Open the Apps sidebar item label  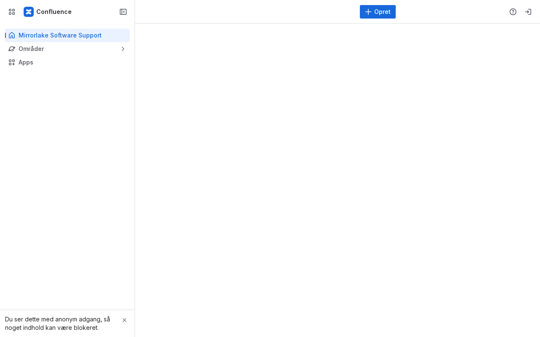tap(26, 62)
